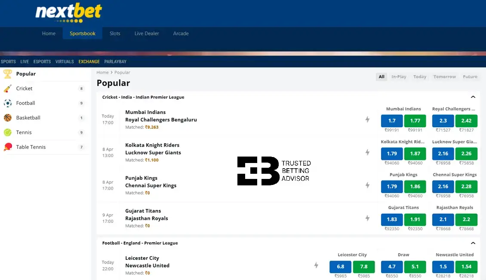Lay Lucknow Super Giants at 2.26
486x280 pixels.
(x=466, y=154)
